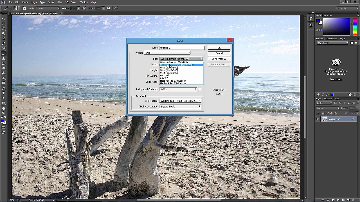Open the Background Contents dropdown
Screen dimensions: 360x202
[x=178, y=89]
